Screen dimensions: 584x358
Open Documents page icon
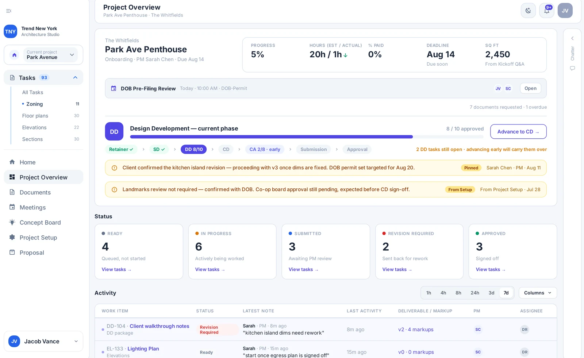click(x=12, y=192)
